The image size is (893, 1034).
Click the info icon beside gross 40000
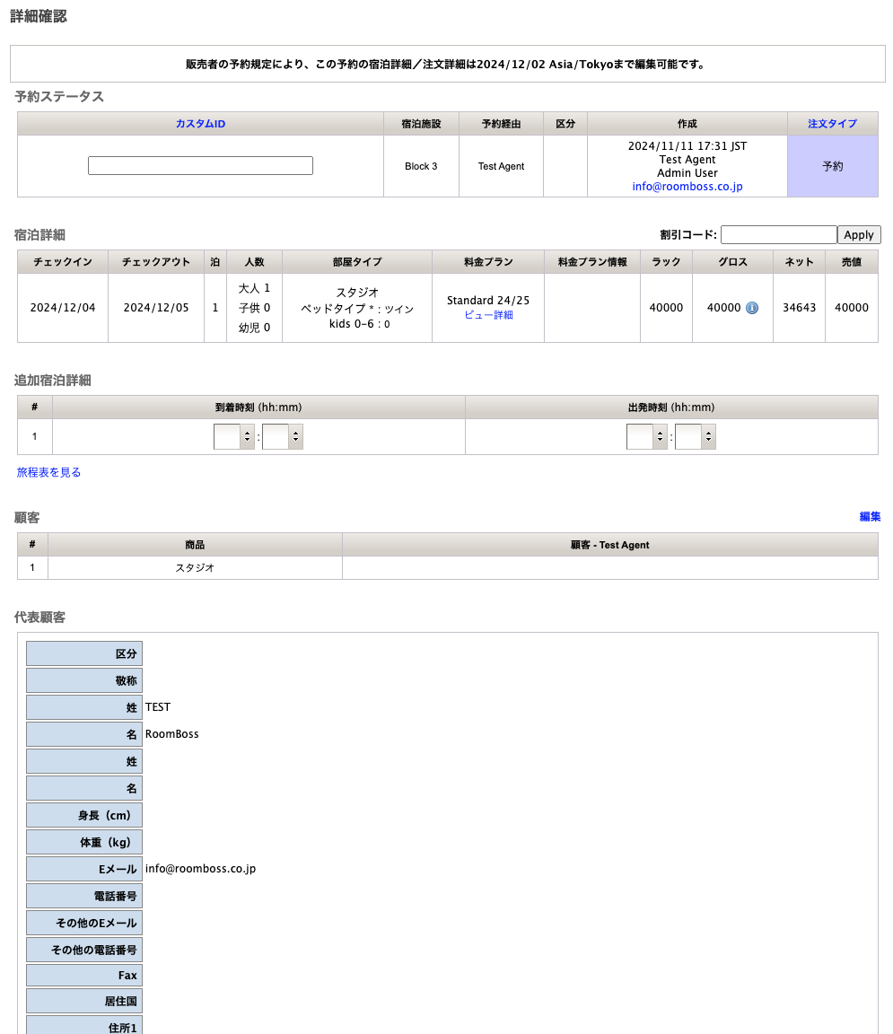click(752, 308)
